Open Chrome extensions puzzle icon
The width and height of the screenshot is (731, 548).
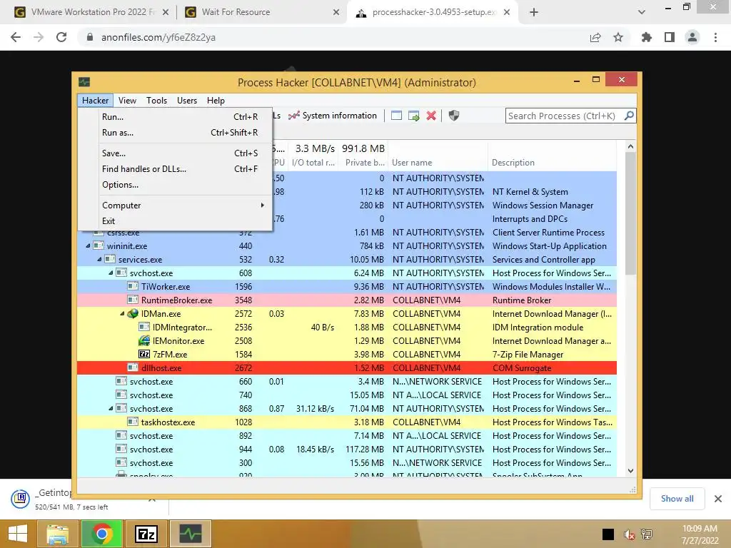tap(647, 37)
